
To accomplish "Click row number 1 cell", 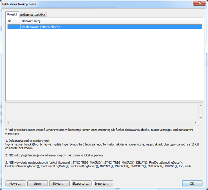I will click(14, 27).
